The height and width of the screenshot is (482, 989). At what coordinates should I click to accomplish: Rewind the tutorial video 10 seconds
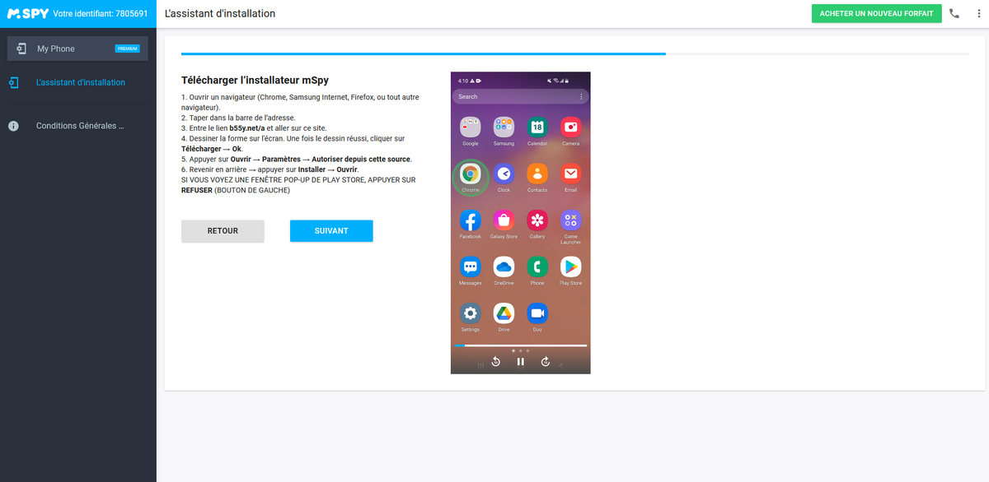pos(496,362)
